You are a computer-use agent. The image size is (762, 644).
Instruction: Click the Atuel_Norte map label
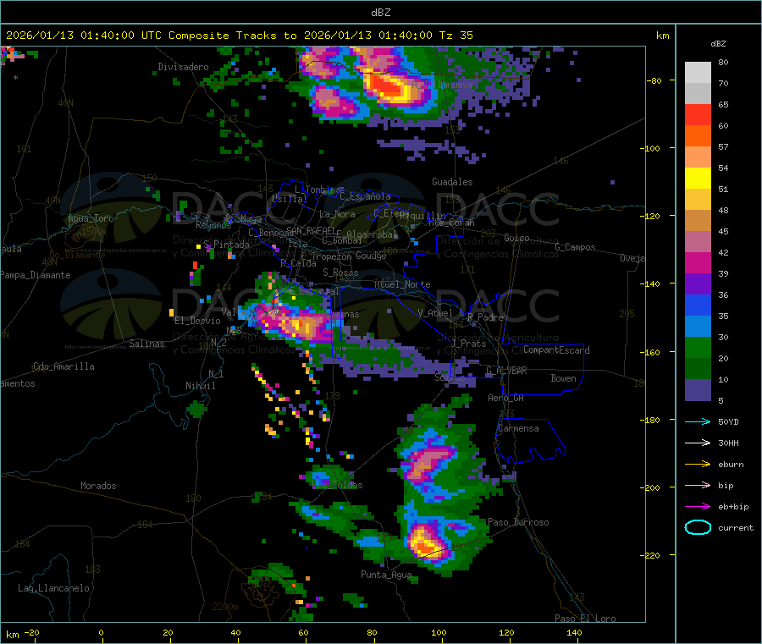click(x=402, y=284)
